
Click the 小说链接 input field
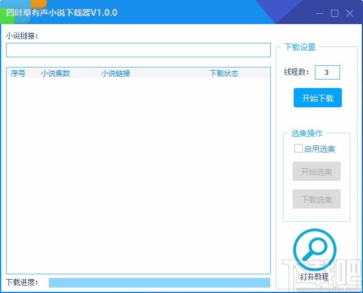pyautogui.click(x=138, y=50)
